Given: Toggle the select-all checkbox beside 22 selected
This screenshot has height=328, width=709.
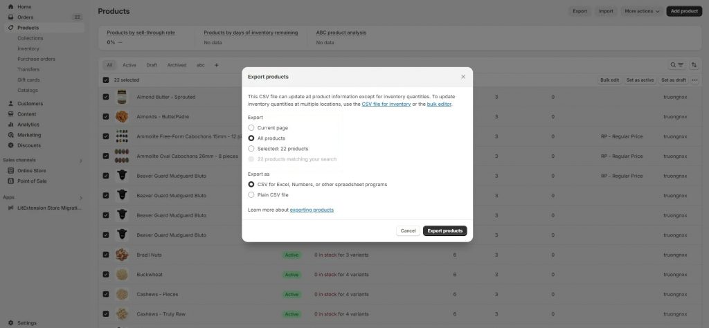Looking at the screenshot, I should [106, 80].
